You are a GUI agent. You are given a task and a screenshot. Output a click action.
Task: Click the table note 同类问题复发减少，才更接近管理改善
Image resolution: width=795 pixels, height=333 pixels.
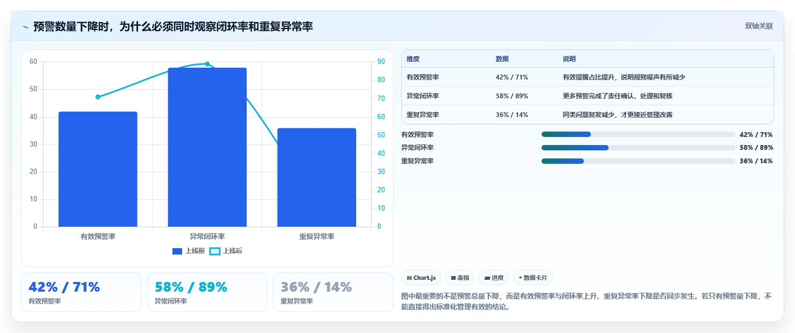click(x=618, y=114)
